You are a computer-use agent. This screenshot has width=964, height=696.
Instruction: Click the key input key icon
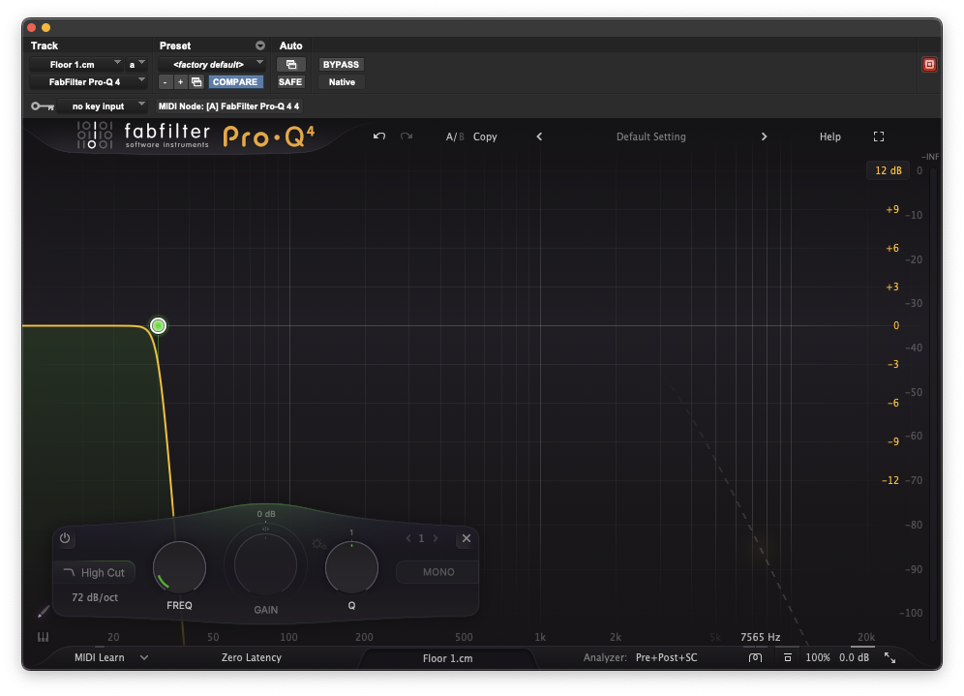(43, 106)
